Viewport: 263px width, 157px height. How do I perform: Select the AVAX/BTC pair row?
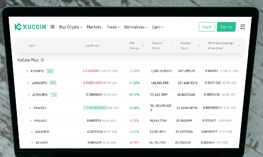click(42, 132)
